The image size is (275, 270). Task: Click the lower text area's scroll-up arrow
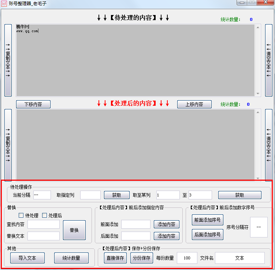pos(258,112)
